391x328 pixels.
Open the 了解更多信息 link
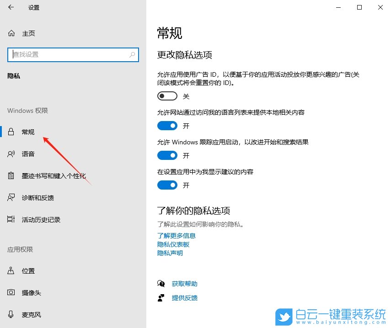177,236
